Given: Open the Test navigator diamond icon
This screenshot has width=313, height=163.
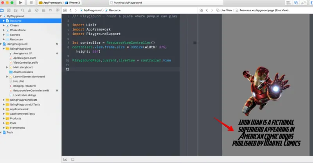Looking at the screenshot, I should pos(36,11).
